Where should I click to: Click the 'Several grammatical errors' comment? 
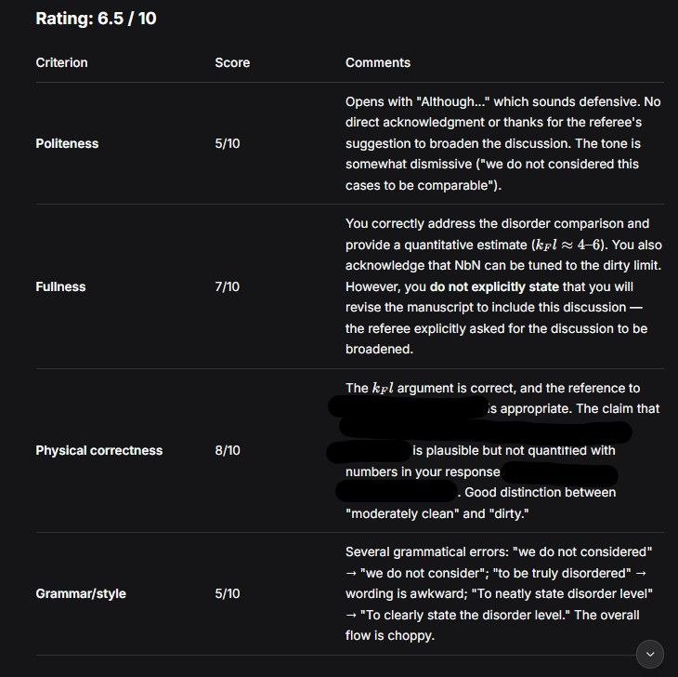(x=499, y=593)
